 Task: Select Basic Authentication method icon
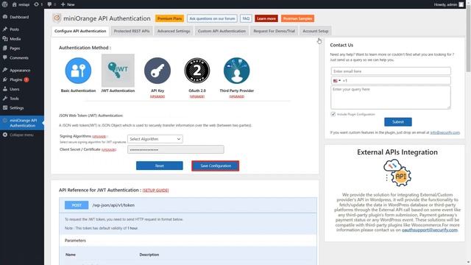[78, 71]
